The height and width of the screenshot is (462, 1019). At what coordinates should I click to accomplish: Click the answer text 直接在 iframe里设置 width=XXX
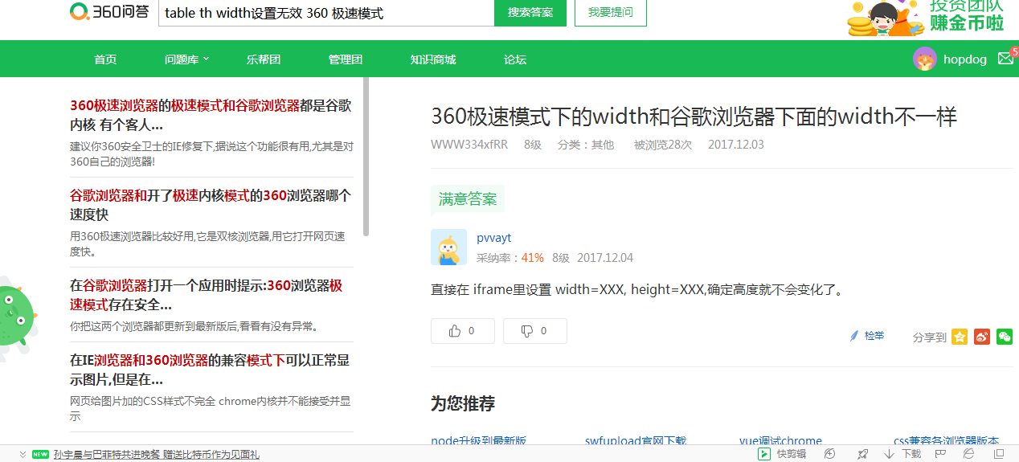[639, 289]
